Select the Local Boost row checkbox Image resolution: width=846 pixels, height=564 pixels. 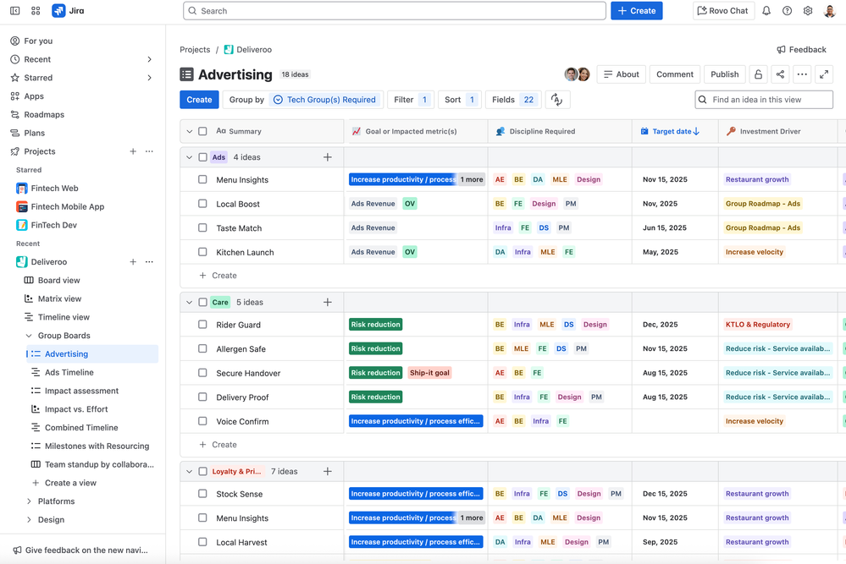[x=202, y=203]
